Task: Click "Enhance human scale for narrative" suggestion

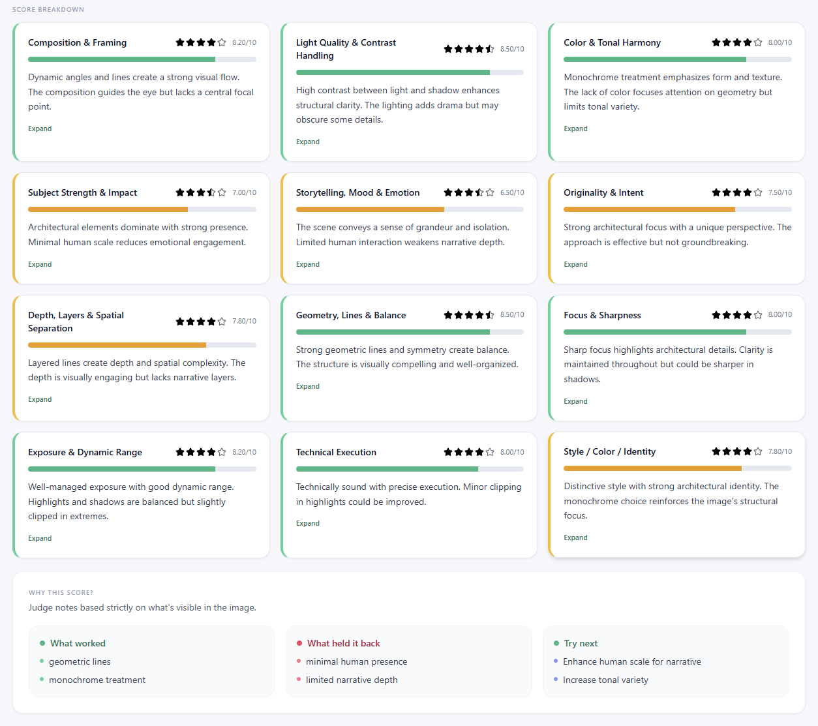Action: coord(632,661)
